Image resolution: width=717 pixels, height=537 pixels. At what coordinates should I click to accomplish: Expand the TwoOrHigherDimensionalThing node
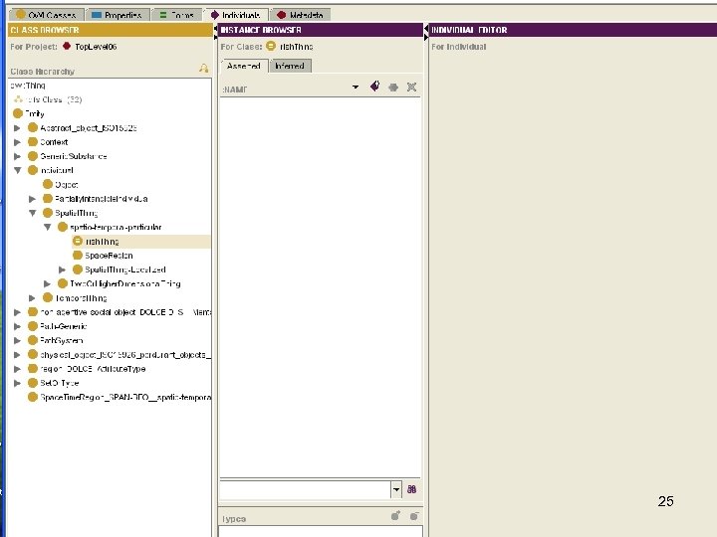tap(47, 283)
